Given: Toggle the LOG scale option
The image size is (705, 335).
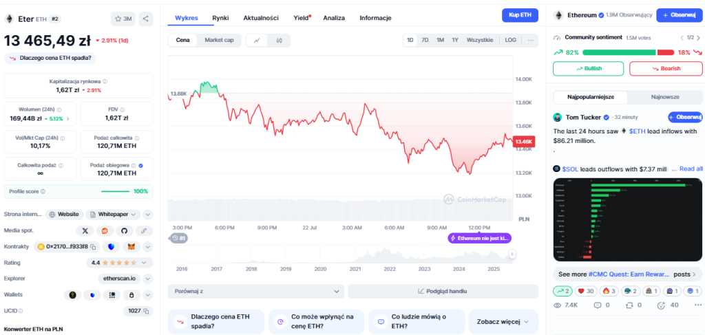Looking at the screenshot, I should pyautogui.click(x=510, y=40).
